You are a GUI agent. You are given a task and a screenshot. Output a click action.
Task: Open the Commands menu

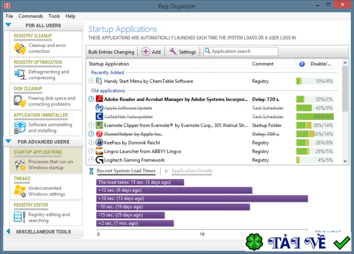pos(31,16)
